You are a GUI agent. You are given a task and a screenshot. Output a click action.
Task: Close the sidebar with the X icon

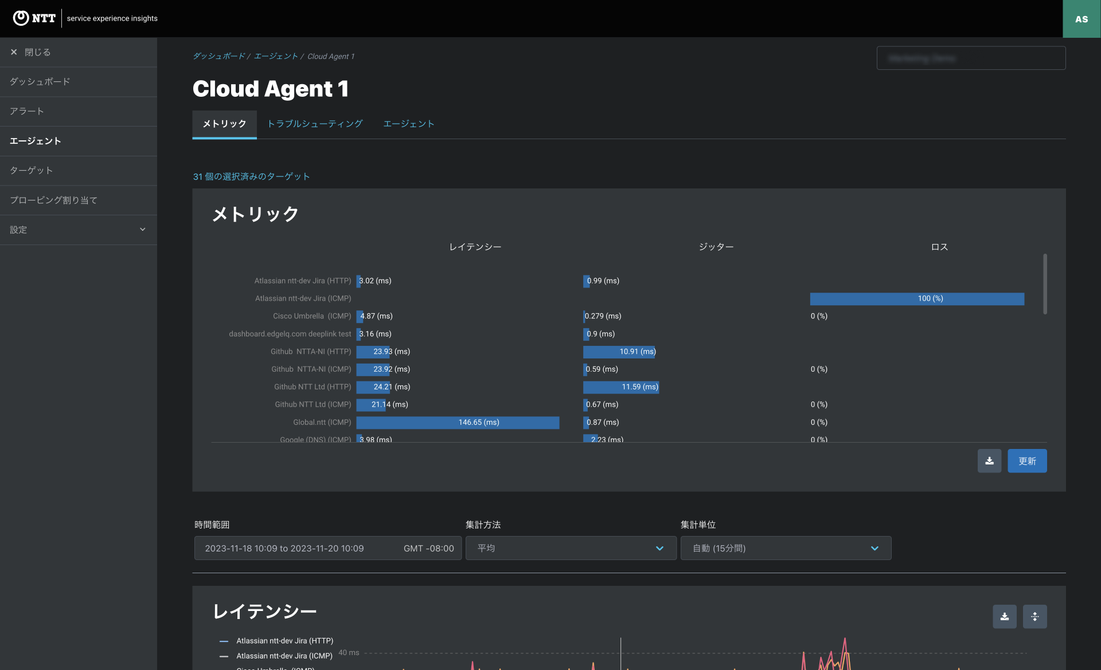(x=14, y=52)
